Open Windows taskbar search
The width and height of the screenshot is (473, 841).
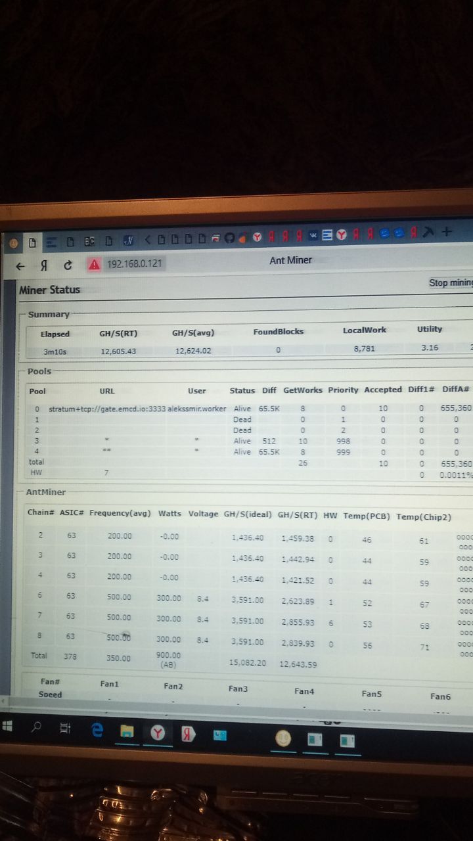tap(36, 727)
